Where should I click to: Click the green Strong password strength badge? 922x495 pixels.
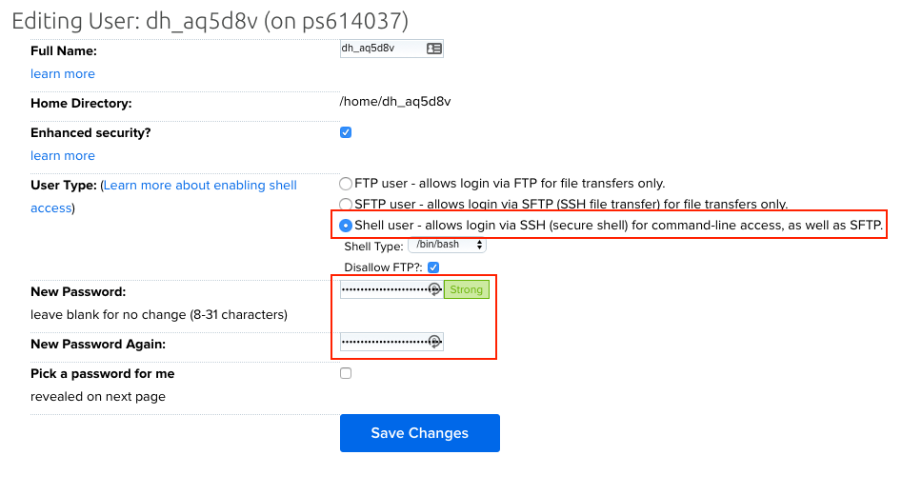pos(467,289)
